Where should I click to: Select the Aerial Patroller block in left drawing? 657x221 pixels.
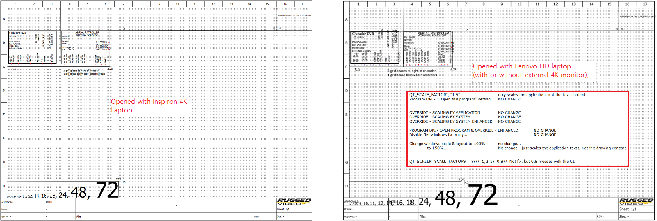(x=85, y=47)
